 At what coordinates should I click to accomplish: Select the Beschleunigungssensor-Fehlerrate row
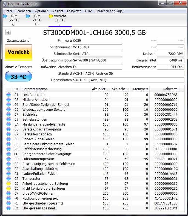click(x=92, y=164)
